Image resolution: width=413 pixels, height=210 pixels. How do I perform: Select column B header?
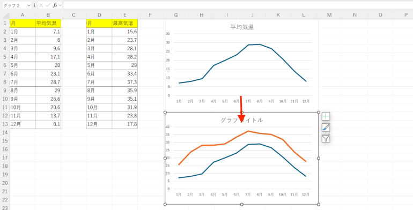[48, 15]
